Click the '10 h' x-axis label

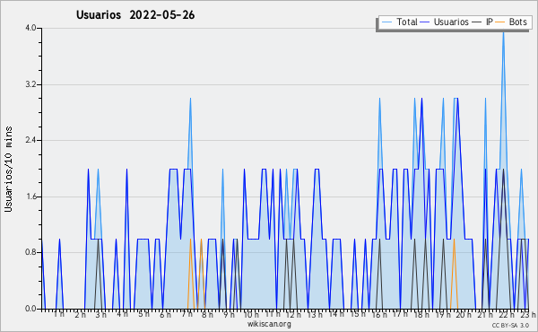tap(251, 314)
